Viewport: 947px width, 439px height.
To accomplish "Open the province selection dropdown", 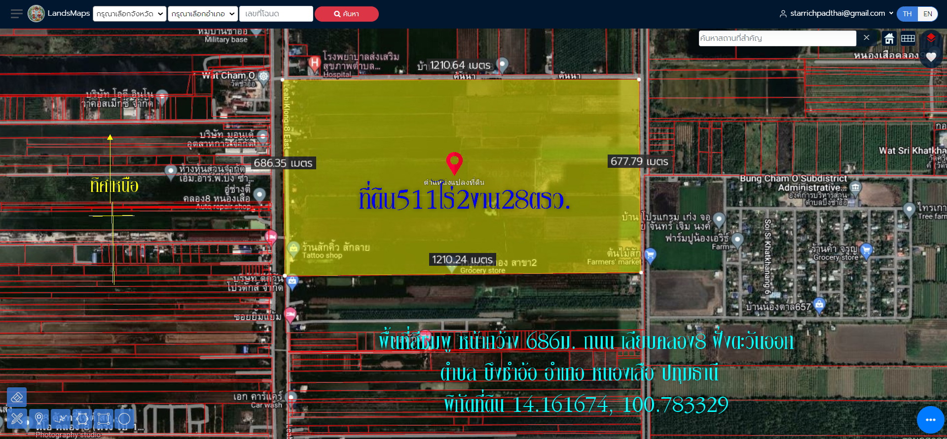I will (x=130, y=14).
